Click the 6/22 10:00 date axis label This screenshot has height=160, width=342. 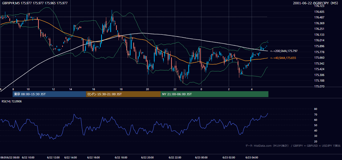[28, 158]
